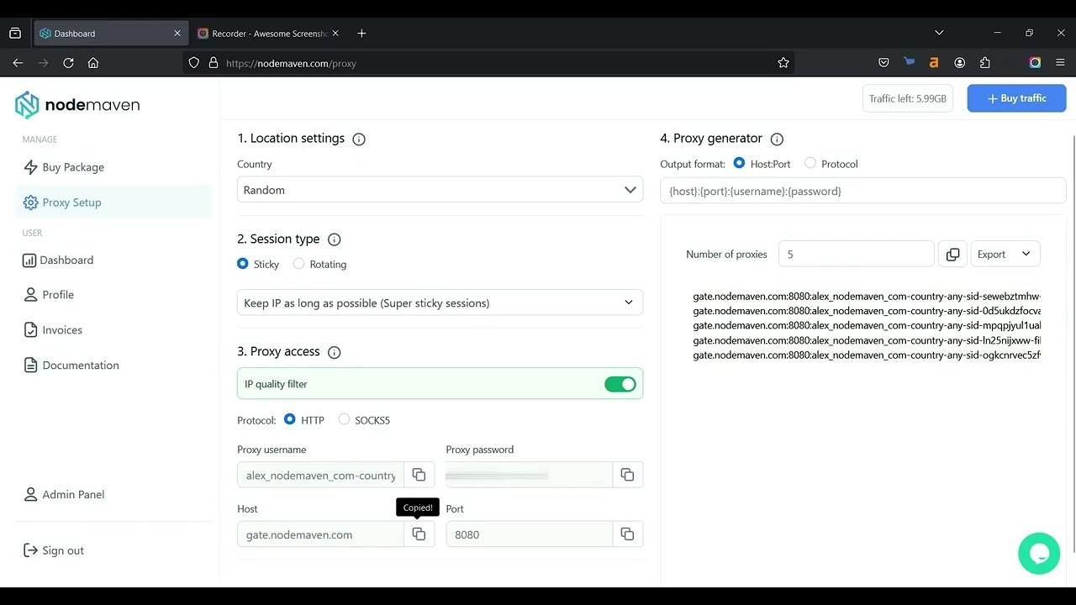Click the Proxy Setup gear icon
Viewport: 1076px width, 605px height.
point(30,203)
